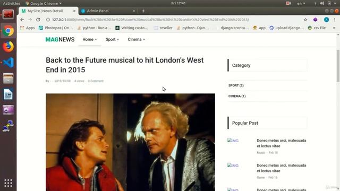Open the Google Chrome app menu
The width and height of the screenshot is (340, 191).
(44, 3)
